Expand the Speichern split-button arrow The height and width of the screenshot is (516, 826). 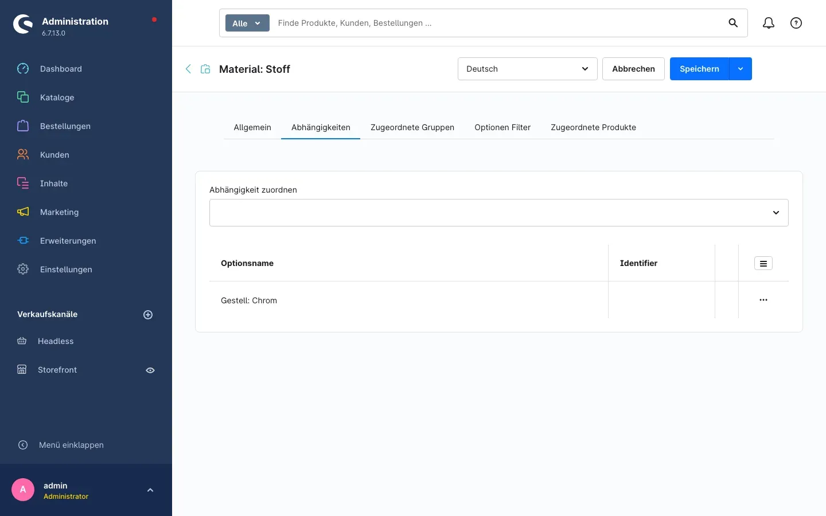tap(741, 69)
